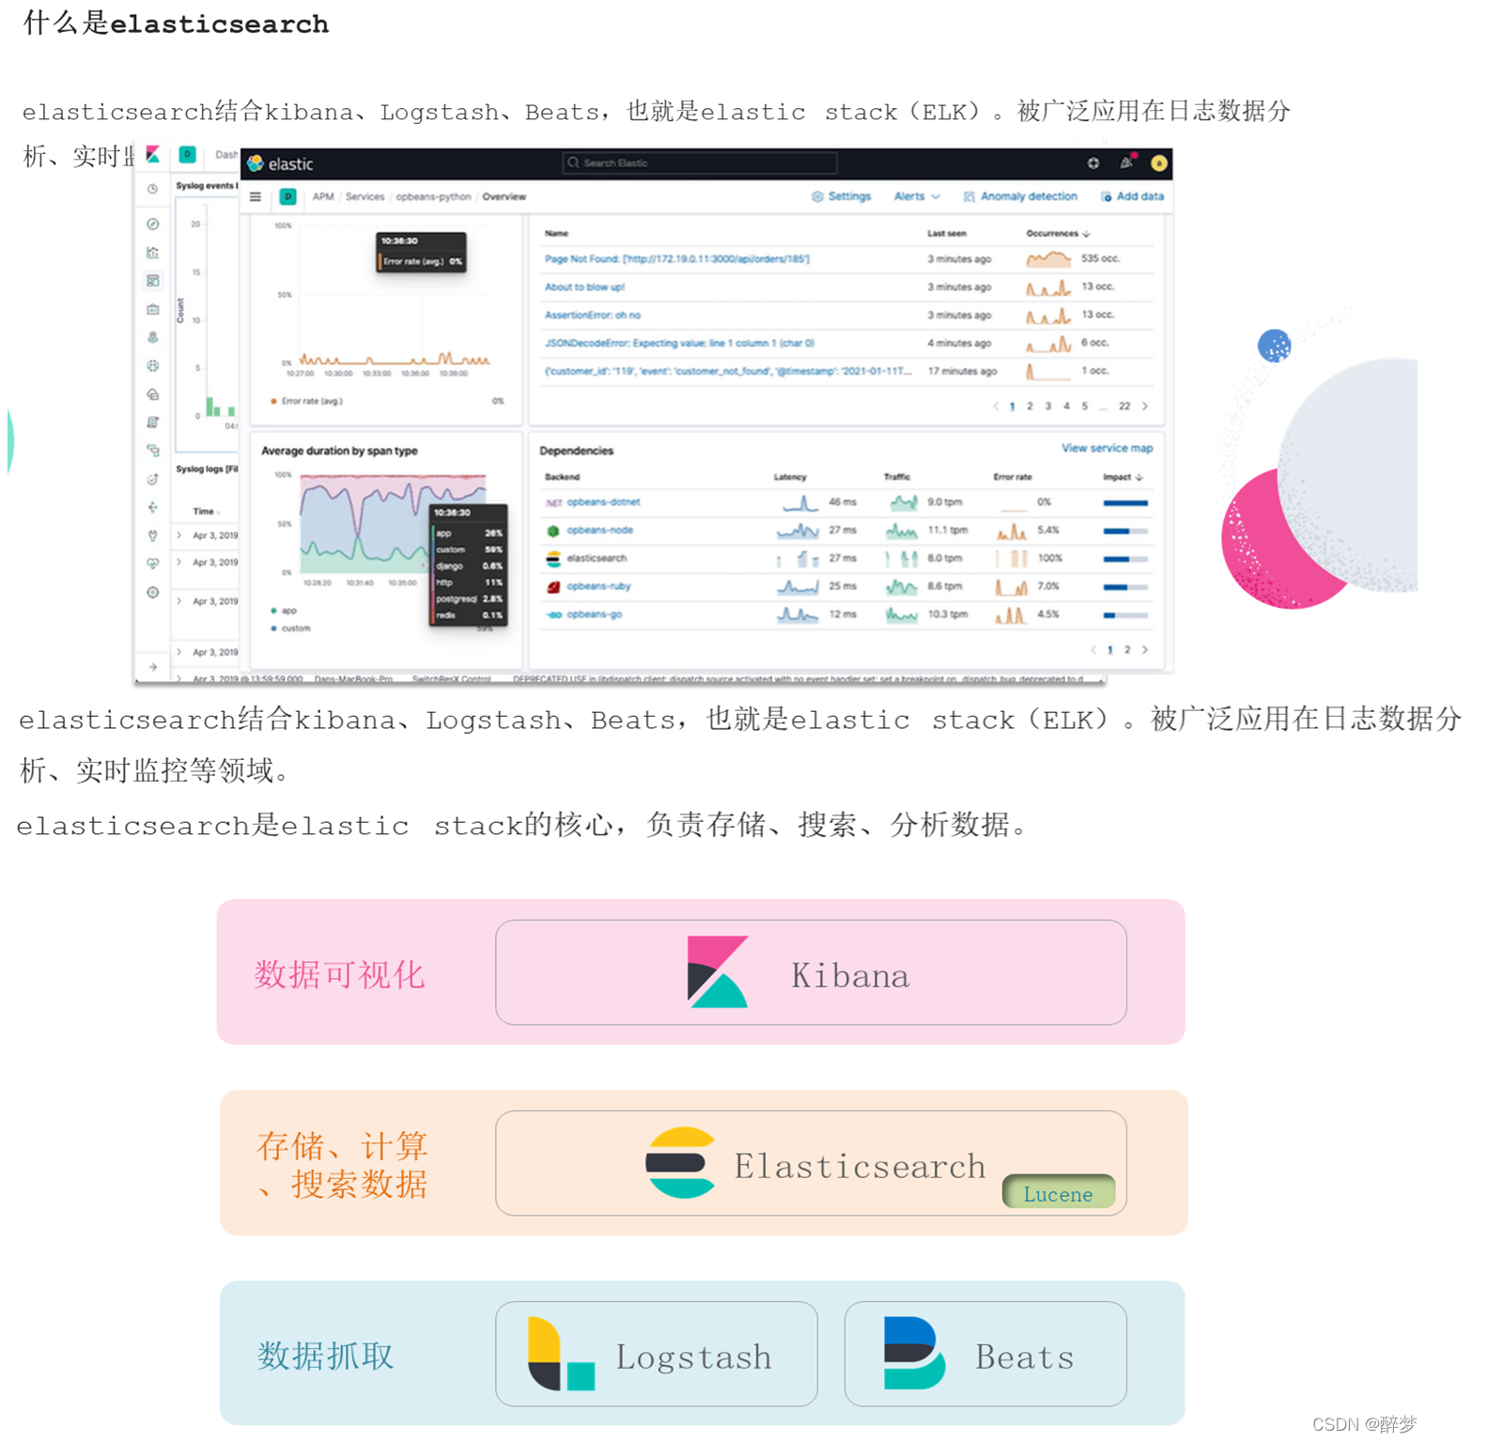Open the Graph sidebar icon
This screenshot has height=1442, width=1488.
(x=152, y=507)
